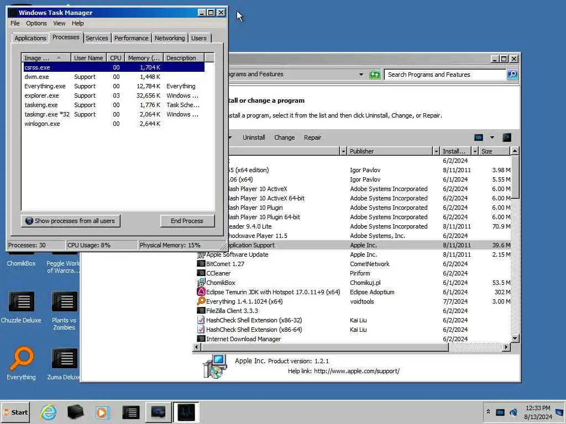Click Change in Programs and Features toolbar
Image resolution: width=566 pixels, height=424 pixels.
(x=285, y=137)
